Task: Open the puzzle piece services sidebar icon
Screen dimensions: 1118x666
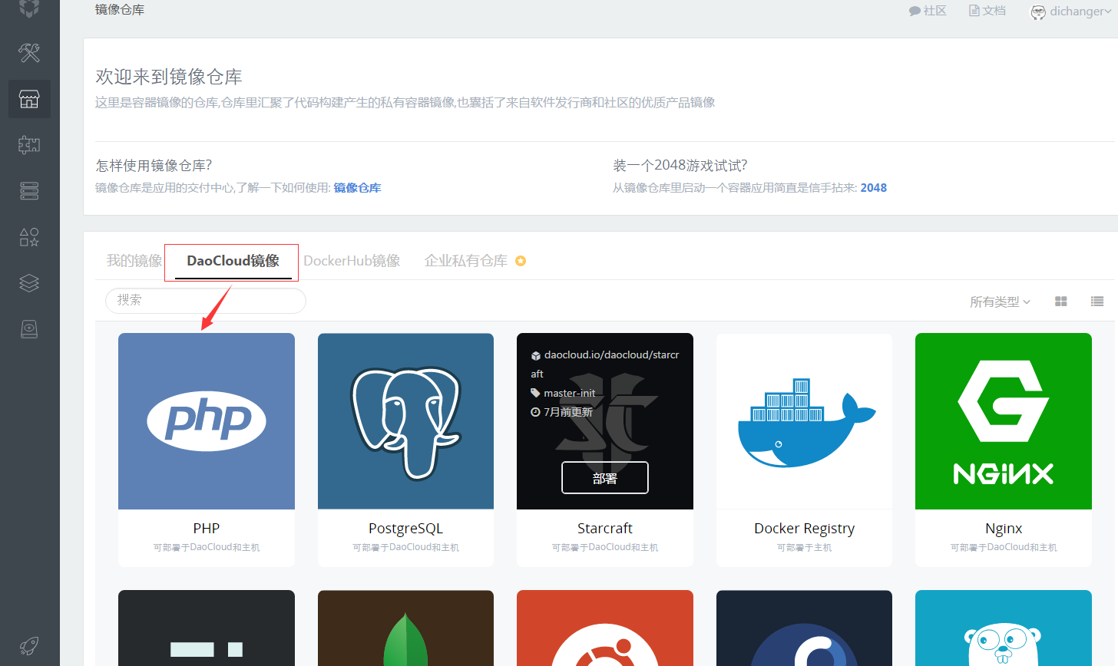Action: tap(29, 145)
